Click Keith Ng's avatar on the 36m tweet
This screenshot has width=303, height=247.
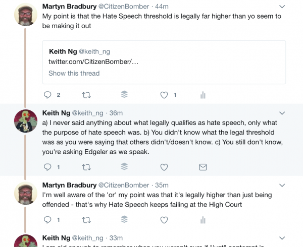[24, 120]
